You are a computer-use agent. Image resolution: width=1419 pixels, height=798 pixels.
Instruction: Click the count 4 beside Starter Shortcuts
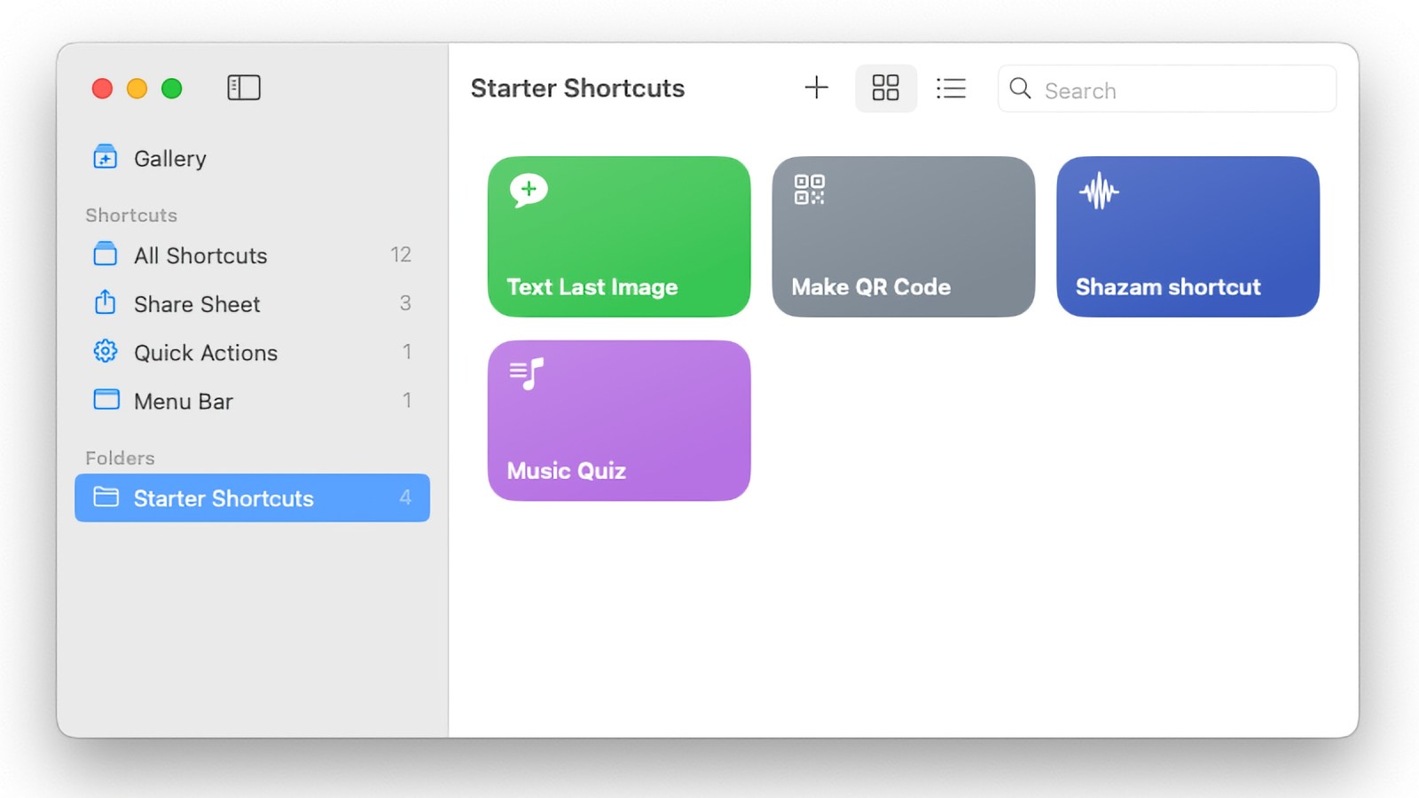[405, 497]
